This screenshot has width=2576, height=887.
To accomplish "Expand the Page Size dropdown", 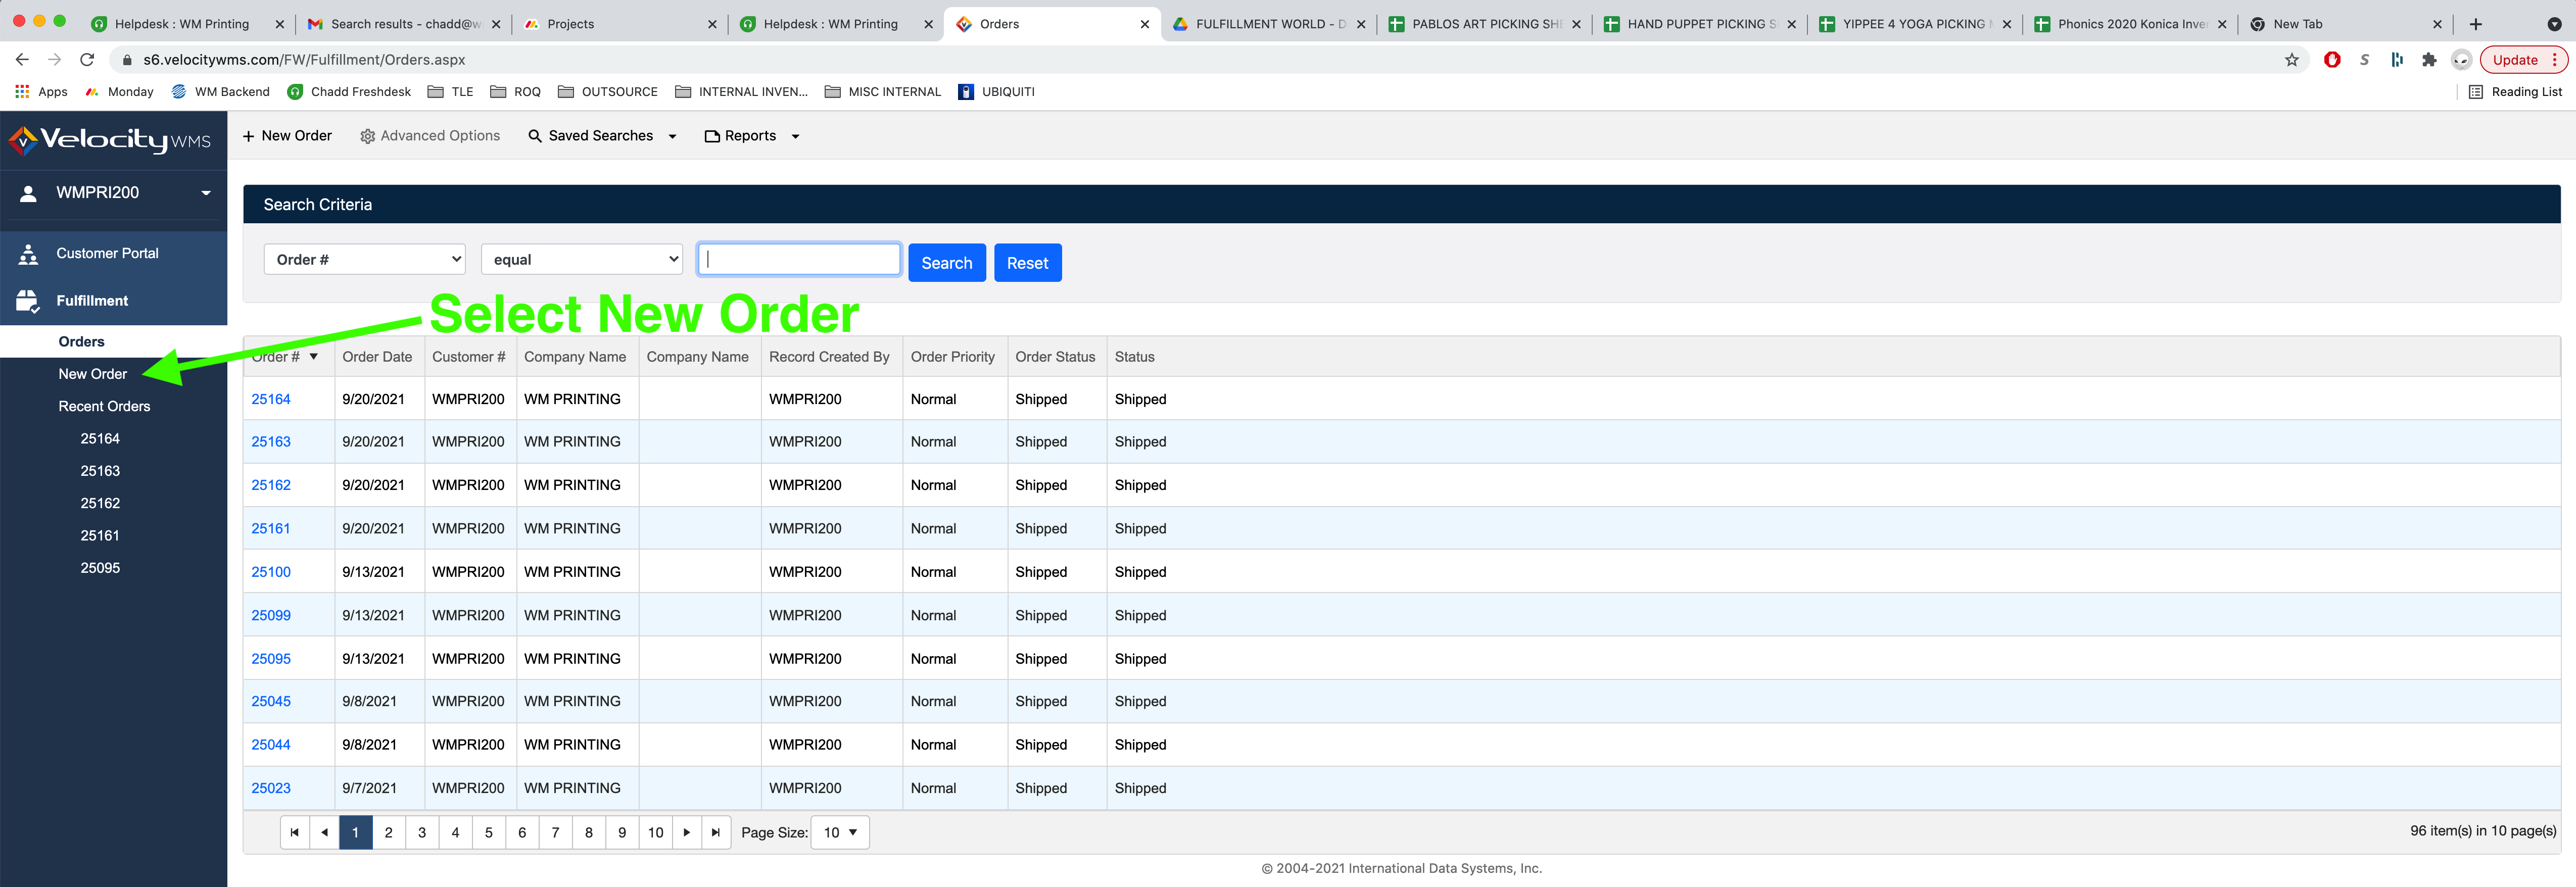I will tap(840, 832).
